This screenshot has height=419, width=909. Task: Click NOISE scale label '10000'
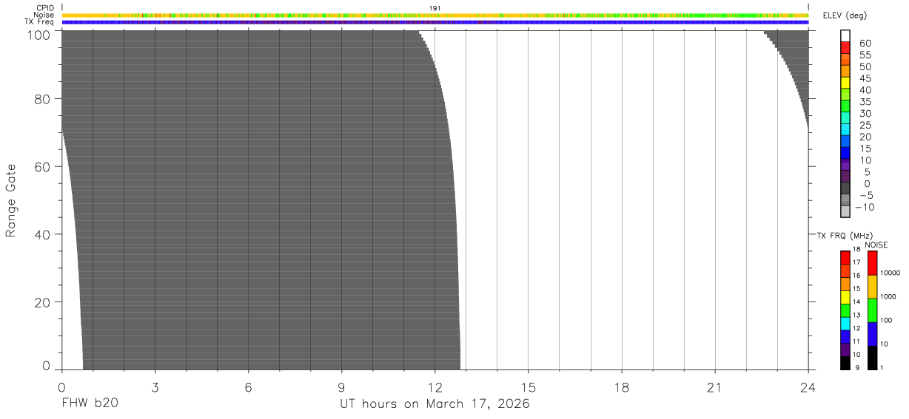click(889, 273)
